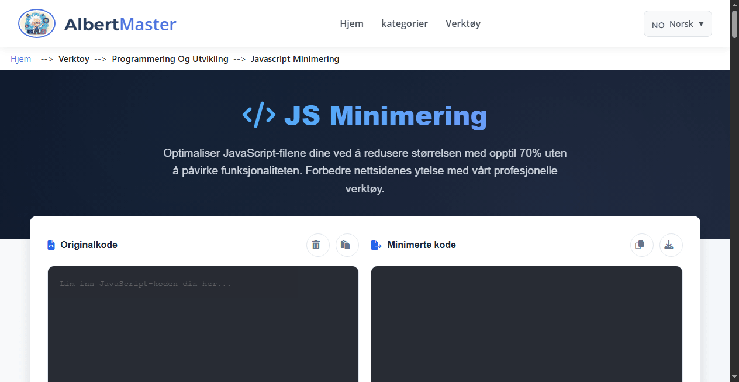Click the AlbertMaster circular logo icon
The image size is (739, 382).
[x=36, y=23]
